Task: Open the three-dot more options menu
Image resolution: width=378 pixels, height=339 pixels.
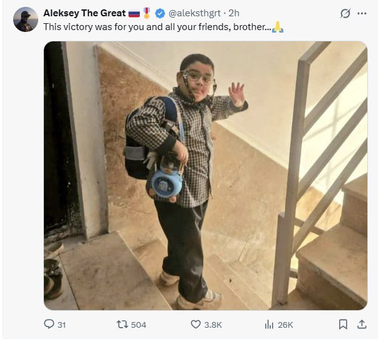Action: 362,13
